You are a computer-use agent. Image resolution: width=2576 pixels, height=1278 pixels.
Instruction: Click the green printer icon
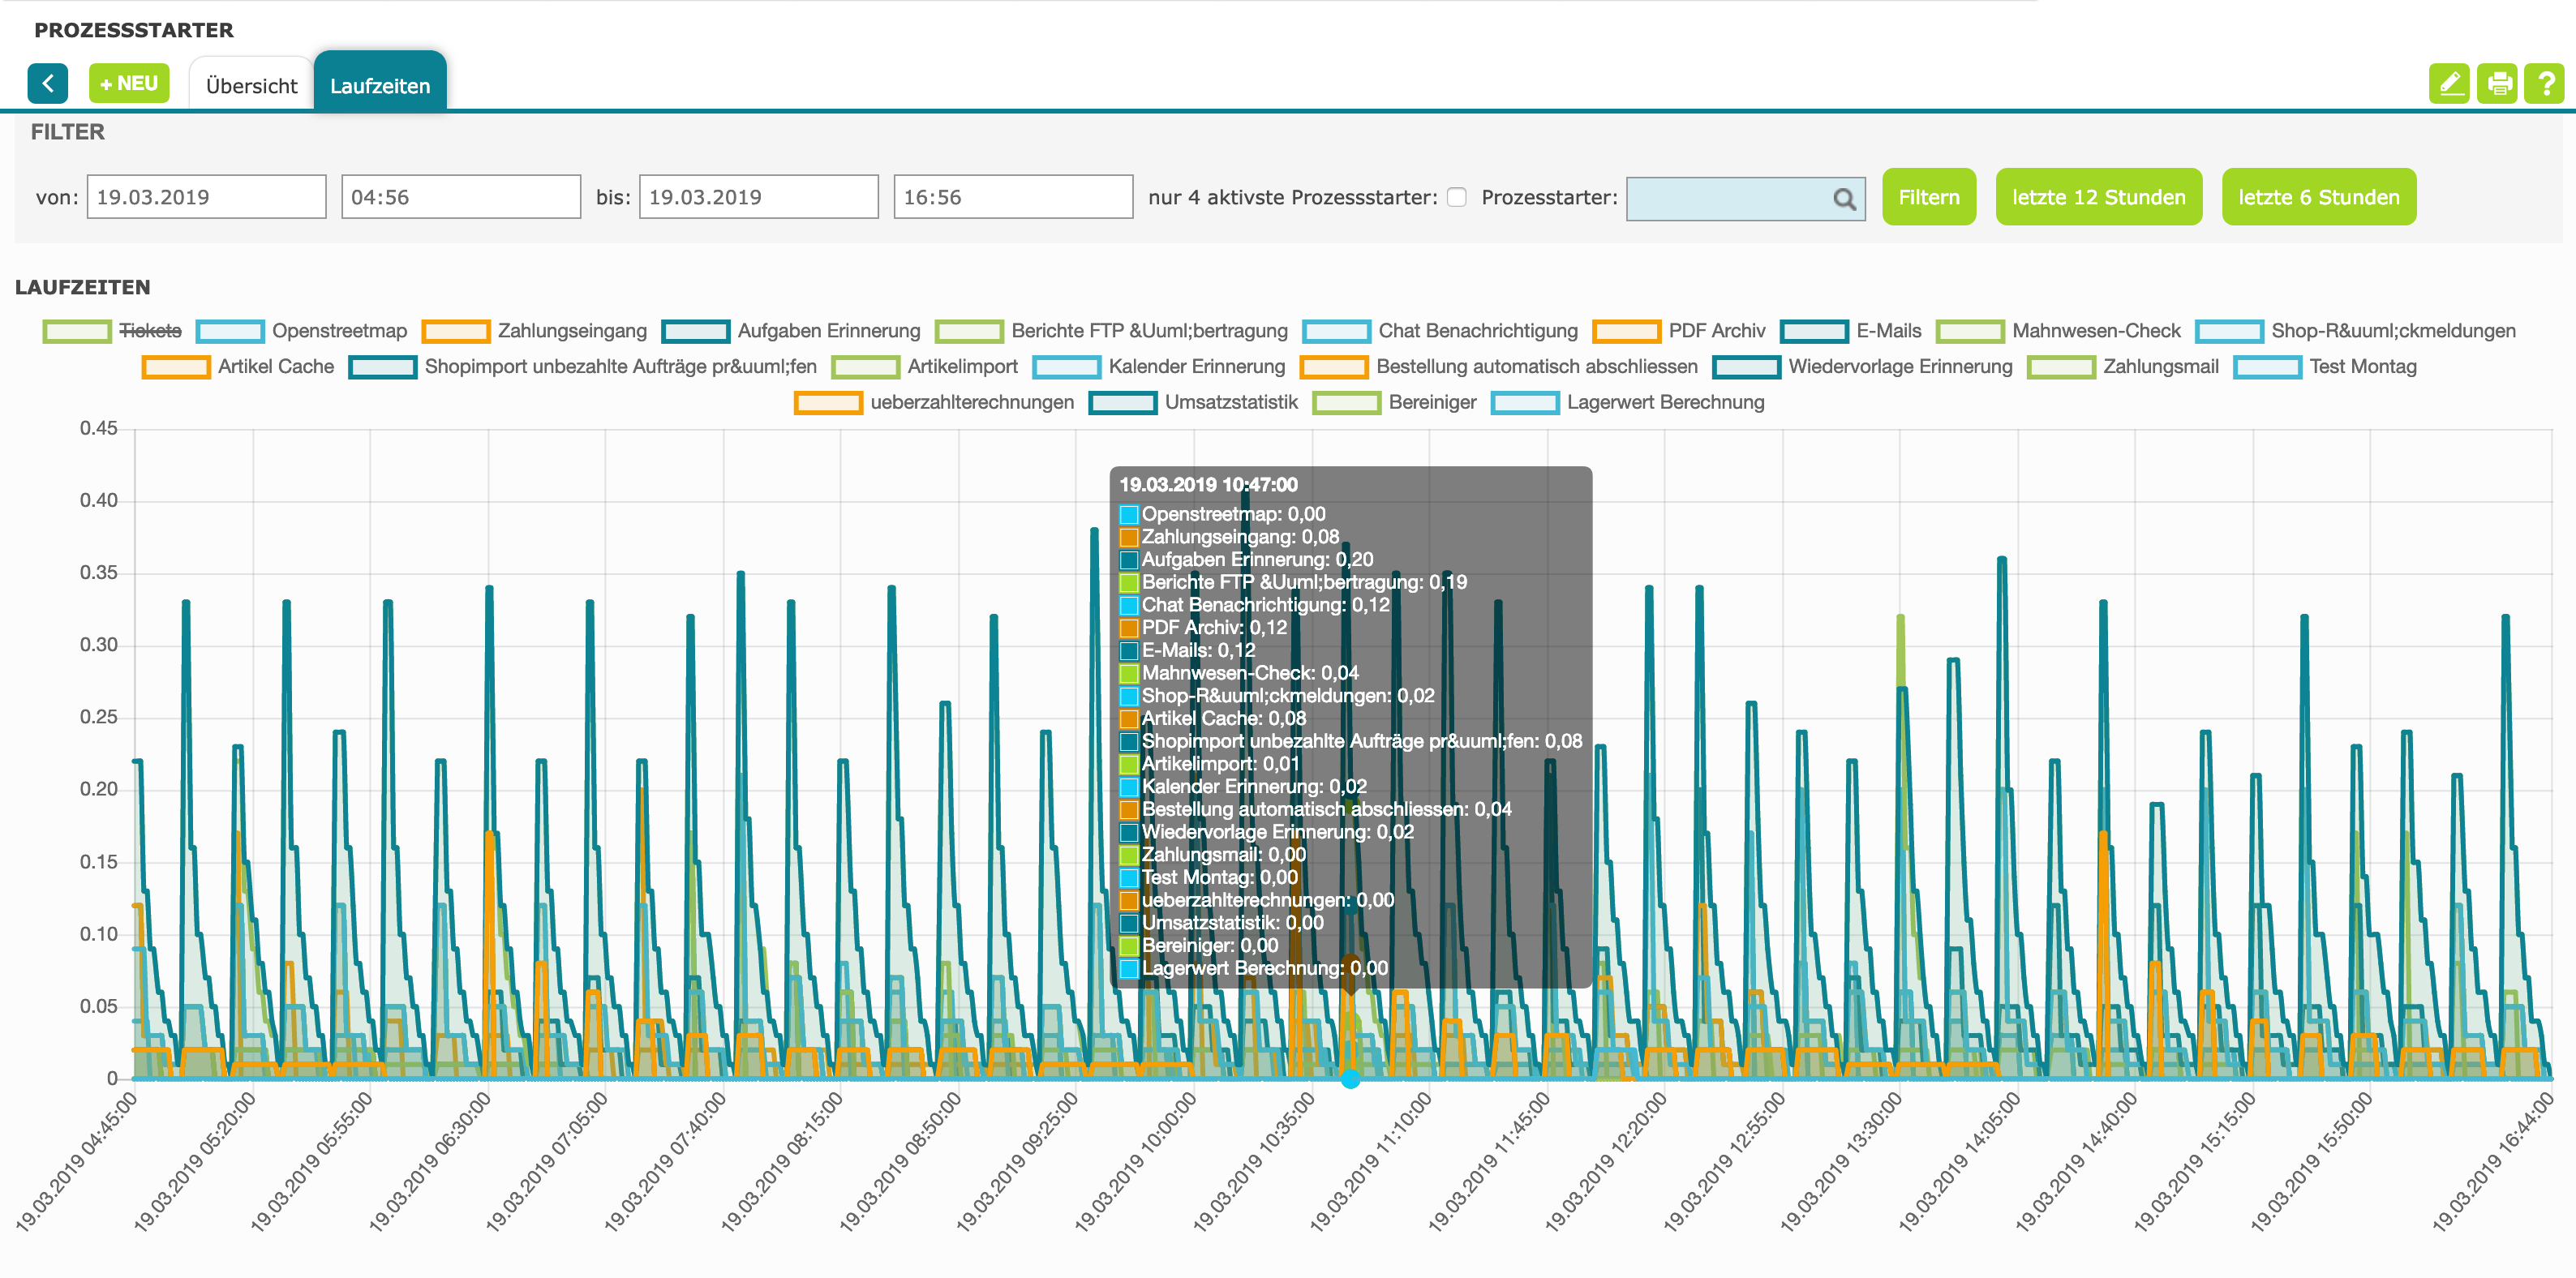(2498, 84)
